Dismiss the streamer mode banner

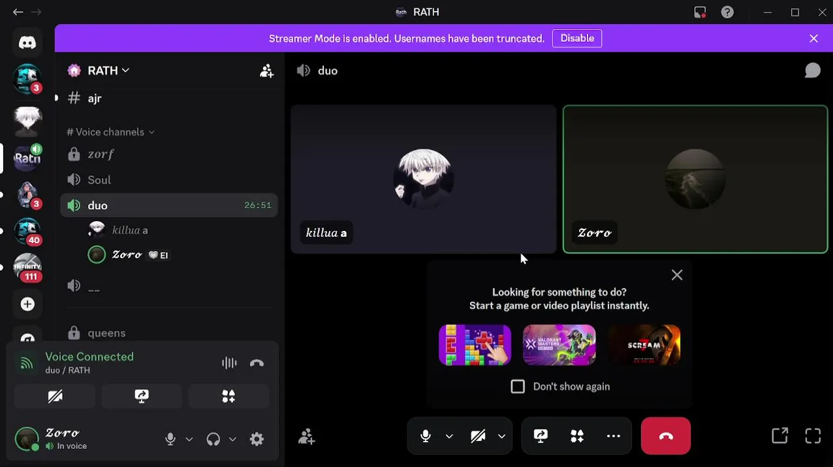[x=814, y=38]
